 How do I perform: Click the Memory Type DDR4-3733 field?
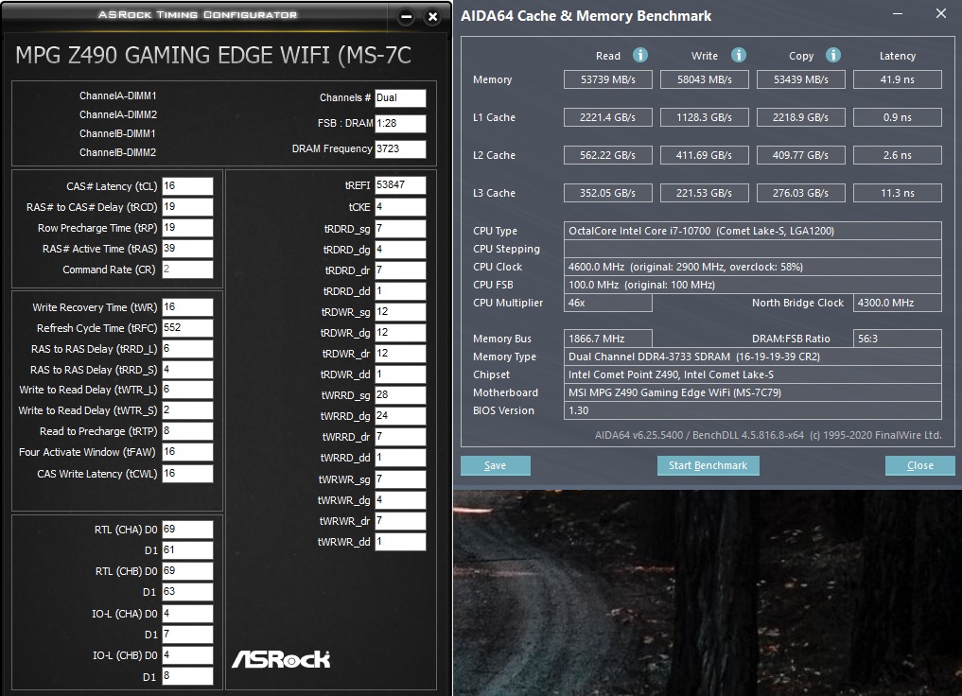pos(753,357)
